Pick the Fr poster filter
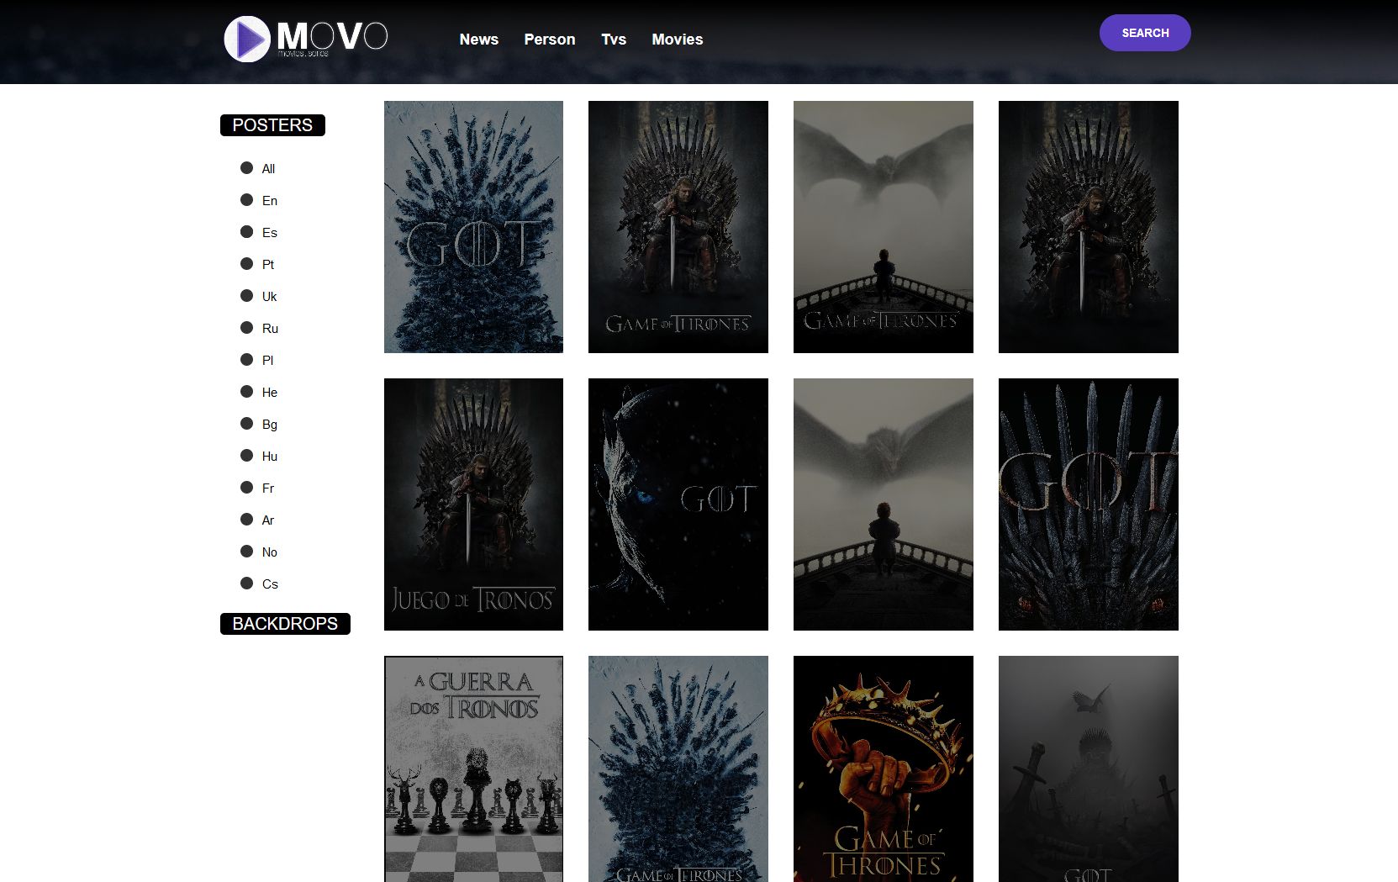 tap(246, 488)
